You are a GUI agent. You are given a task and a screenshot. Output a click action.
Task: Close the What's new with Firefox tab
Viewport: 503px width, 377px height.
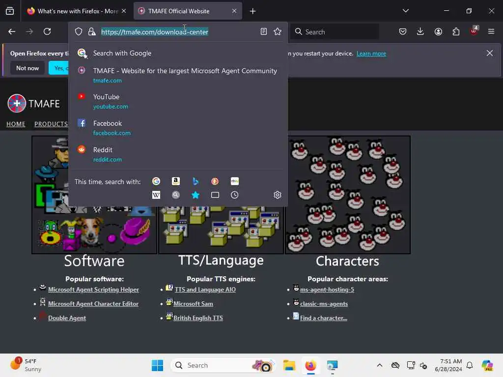(124, 11)
